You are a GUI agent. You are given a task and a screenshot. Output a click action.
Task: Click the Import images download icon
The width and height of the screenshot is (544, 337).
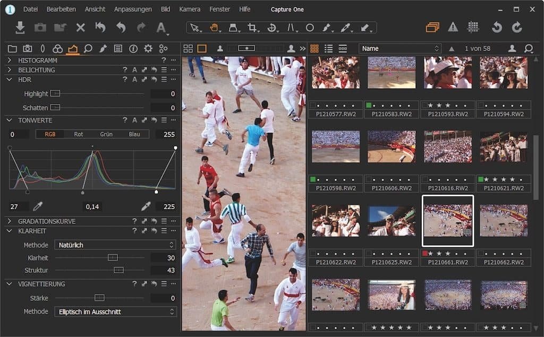20,28
